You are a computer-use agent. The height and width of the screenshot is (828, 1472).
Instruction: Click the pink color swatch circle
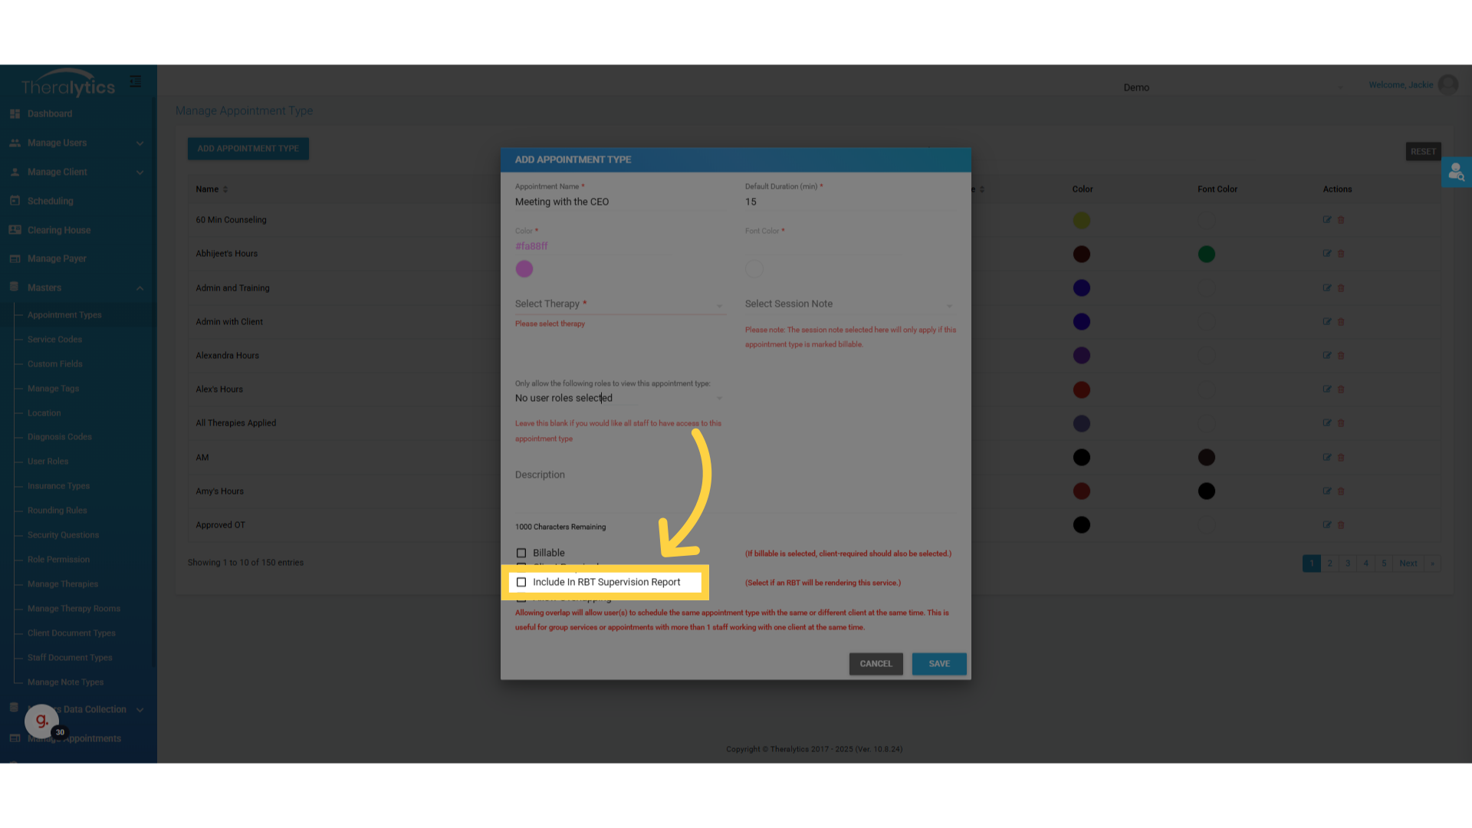point(524,269)
